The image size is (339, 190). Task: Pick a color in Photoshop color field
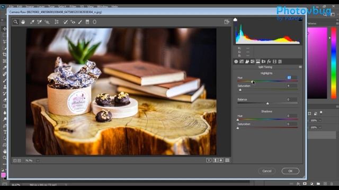317,63
